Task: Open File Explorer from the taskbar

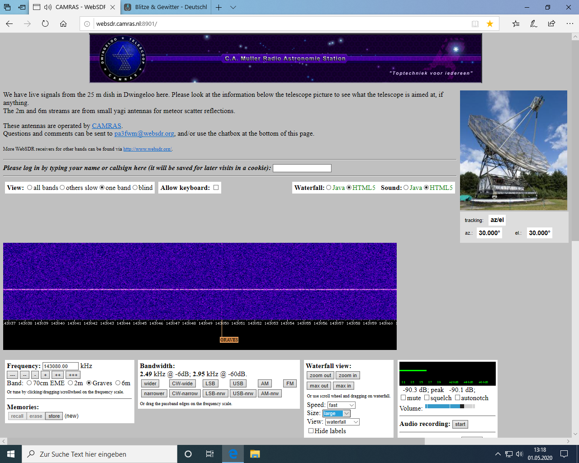Action: [255, 454]
